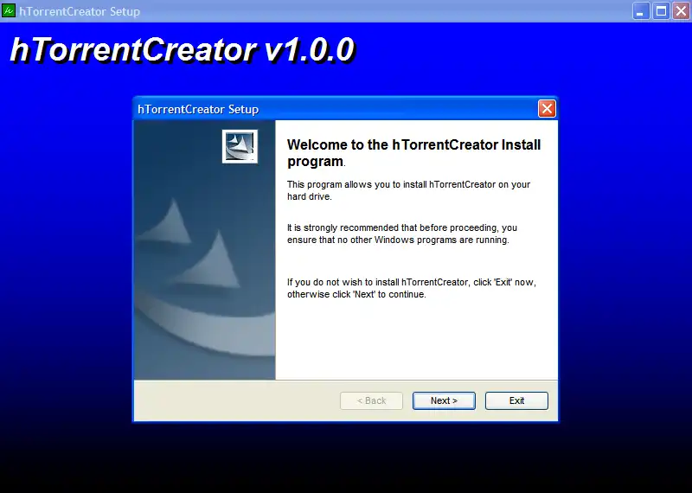The height and width of the screenshot is (493, 692).
Task: Maximize the outer hTorrentCreator Setup window
Action: (661, 11)
